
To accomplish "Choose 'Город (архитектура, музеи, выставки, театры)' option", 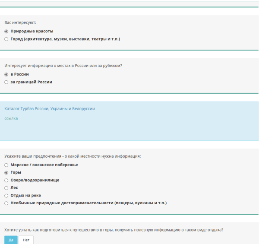I will pos(6,39).
